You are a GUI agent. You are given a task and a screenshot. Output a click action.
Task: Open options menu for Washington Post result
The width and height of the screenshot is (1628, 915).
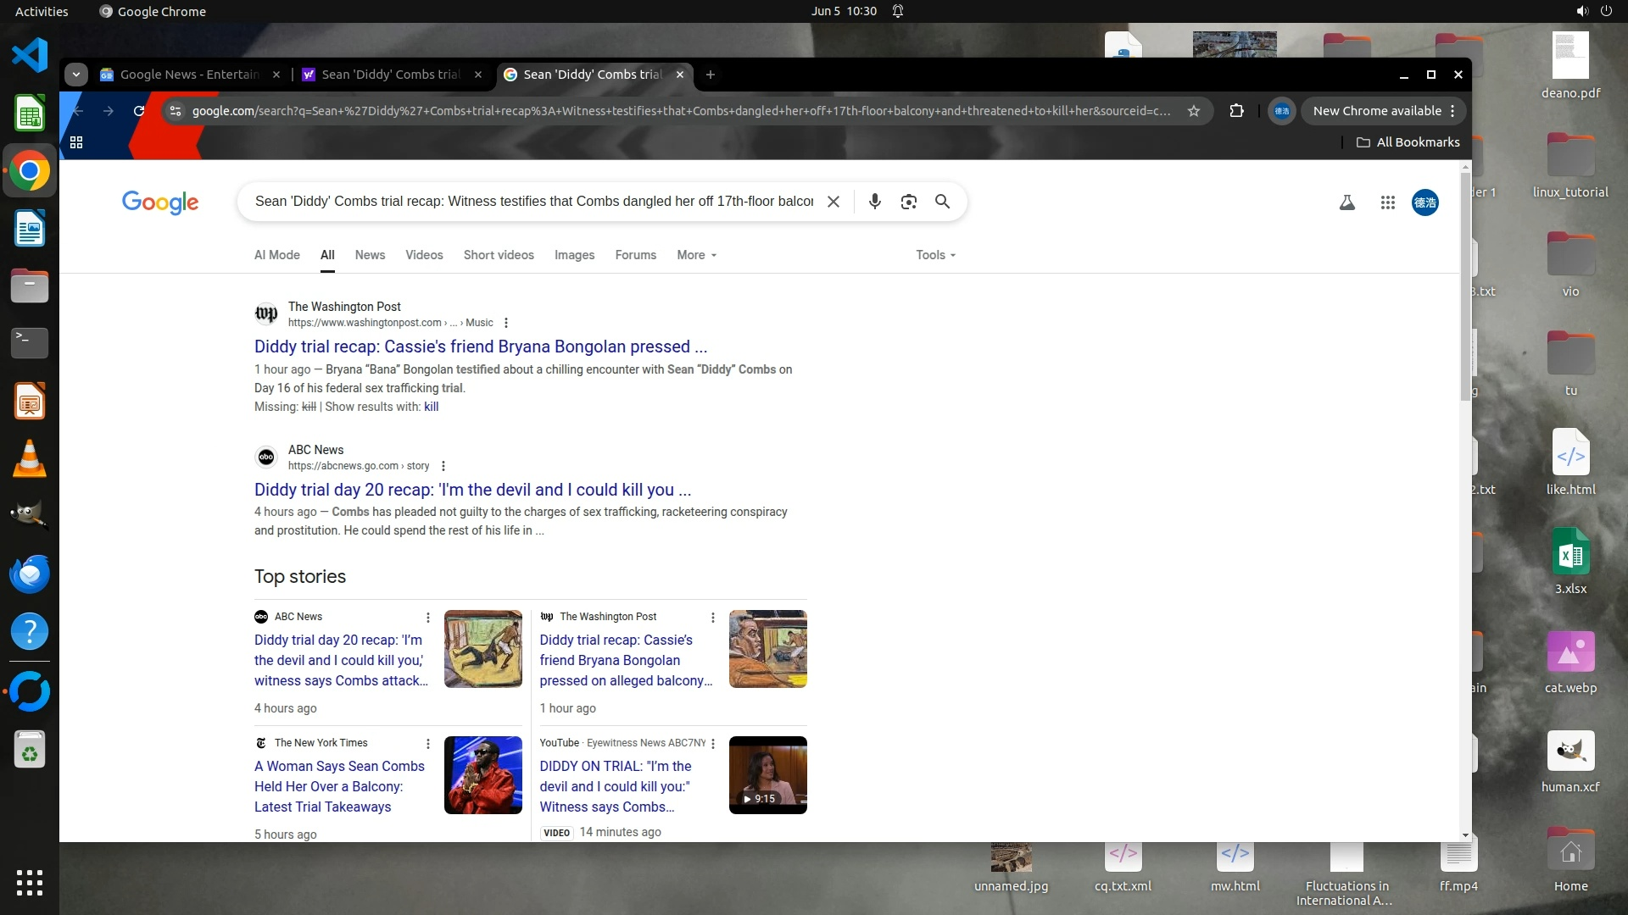[506, 323]
